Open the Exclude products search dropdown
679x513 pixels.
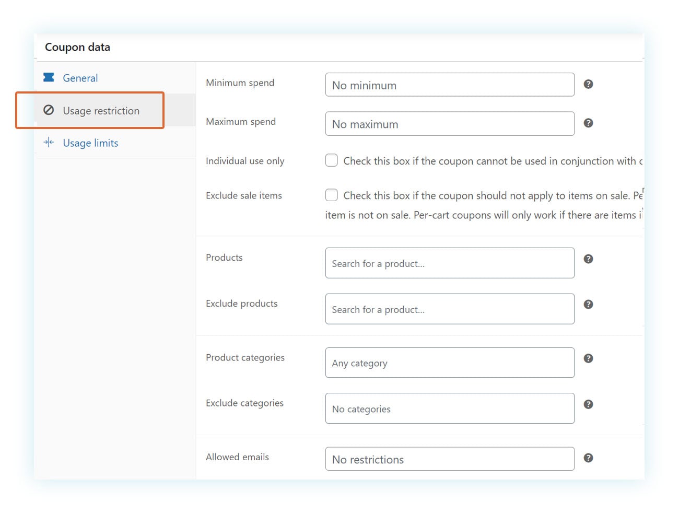449,309
